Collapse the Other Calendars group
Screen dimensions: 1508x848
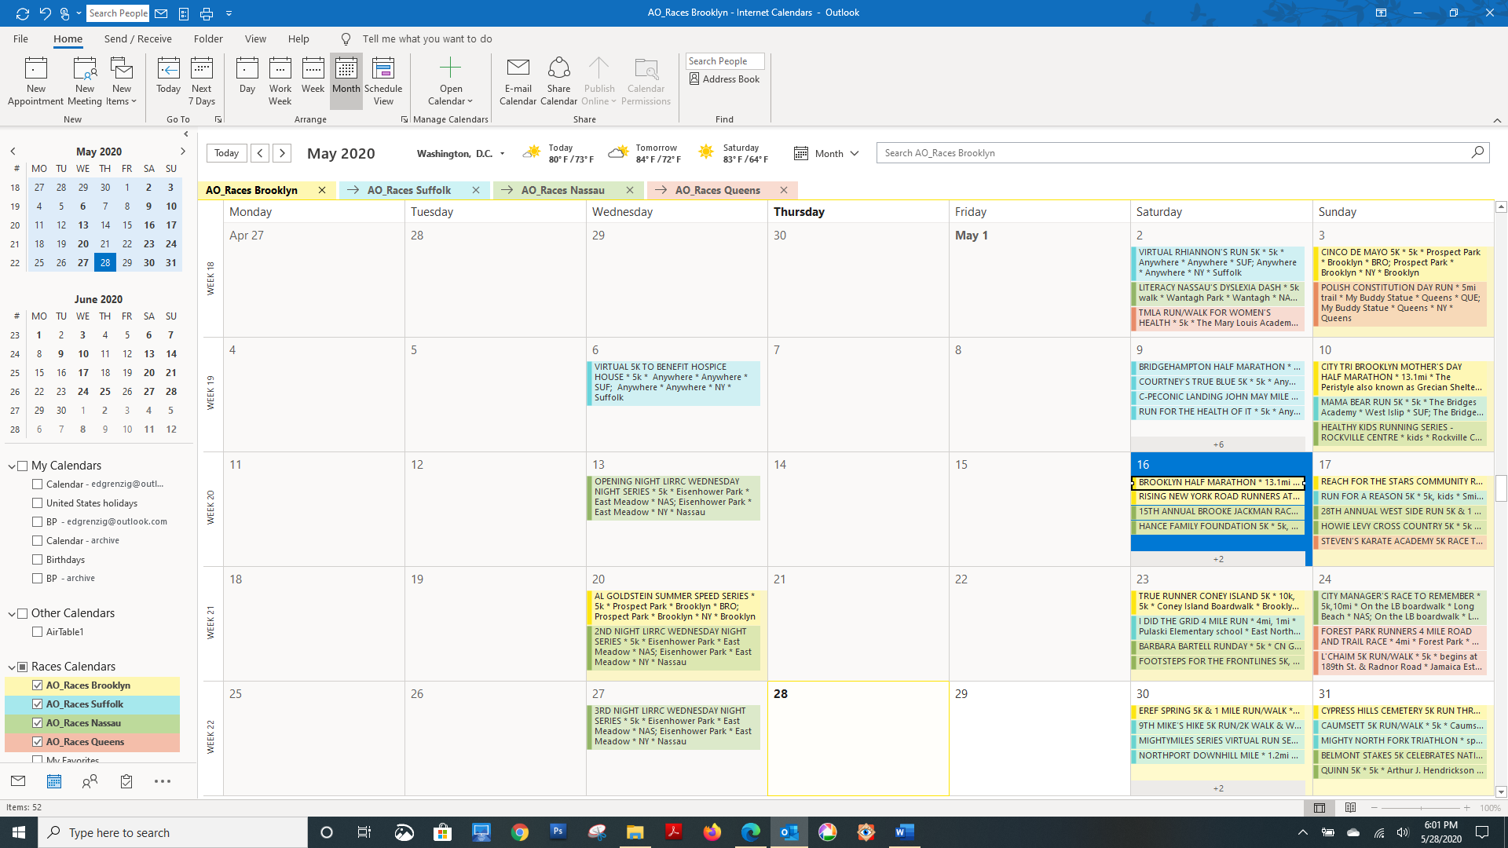tap(12, 614)
